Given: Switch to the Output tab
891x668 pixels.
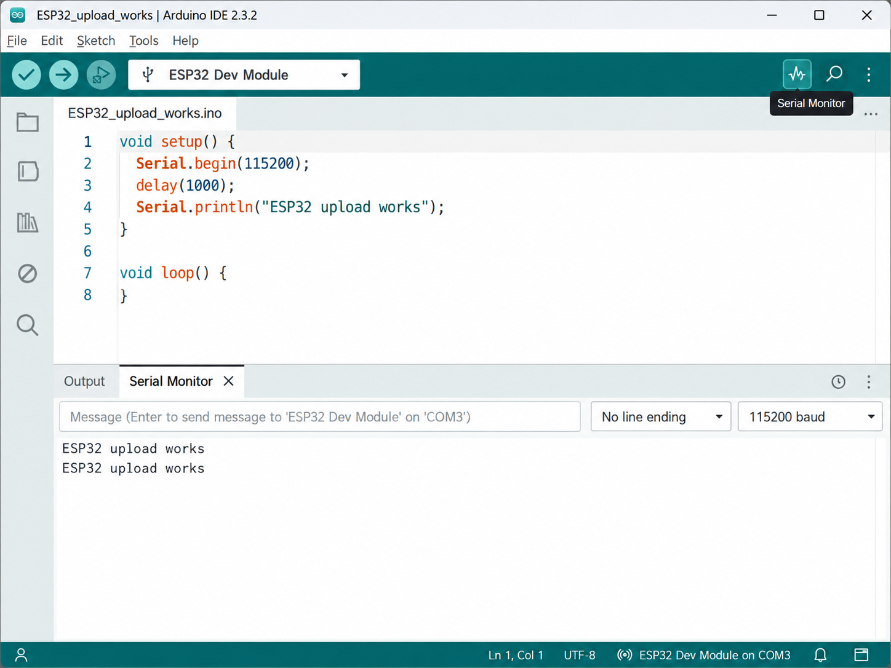Looking at the screenshot, I should 84,381.
